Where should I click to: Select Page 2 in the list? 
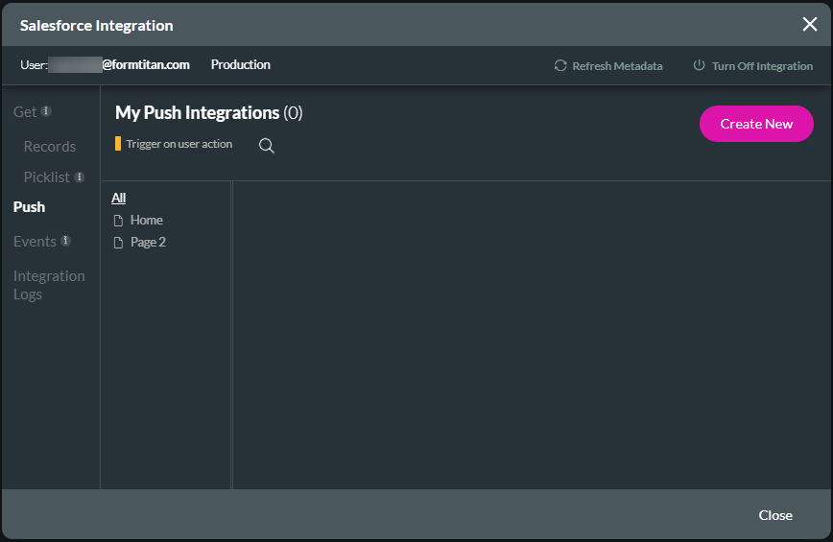point(148,242)
